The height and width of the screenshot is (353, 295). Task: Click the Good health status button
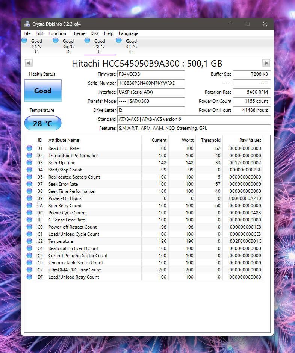(43, 91)
